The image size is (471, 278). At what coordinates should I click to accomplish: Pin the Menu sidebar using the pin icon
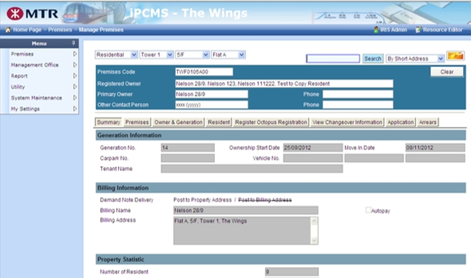tap(74, 43)
